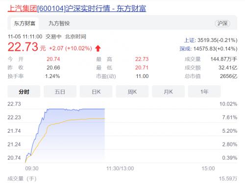This screenshot has height=183, width=245.
Task: Click the 深成 index link
Action: click(x=185, y=49)
